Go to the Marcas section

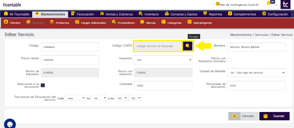click(x=148, y=23)
